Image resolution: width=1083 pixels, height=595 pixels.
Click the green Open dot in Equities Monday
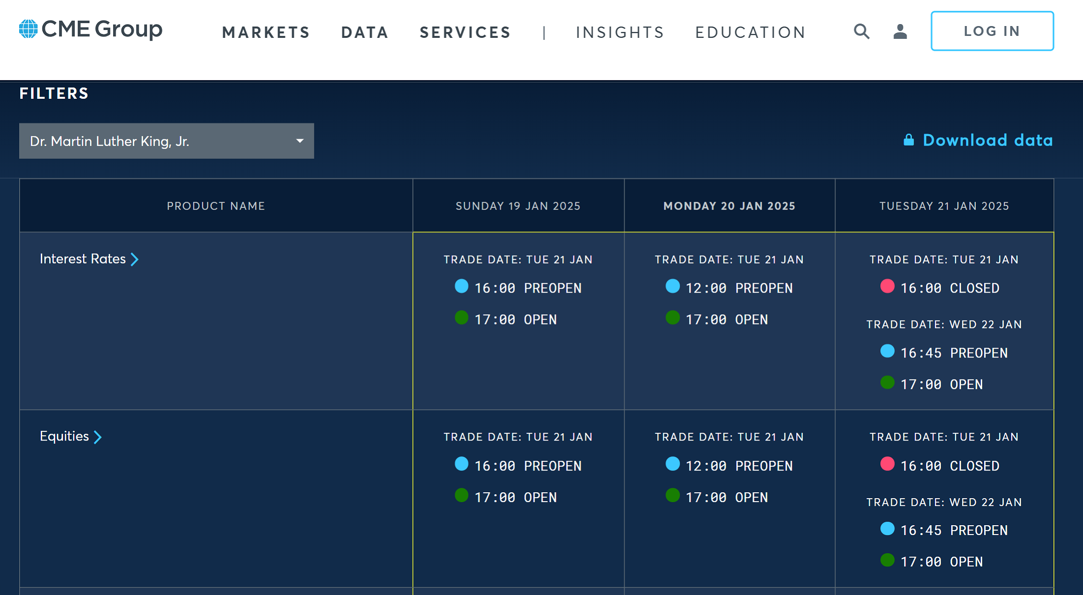click(x=672, y=495)
